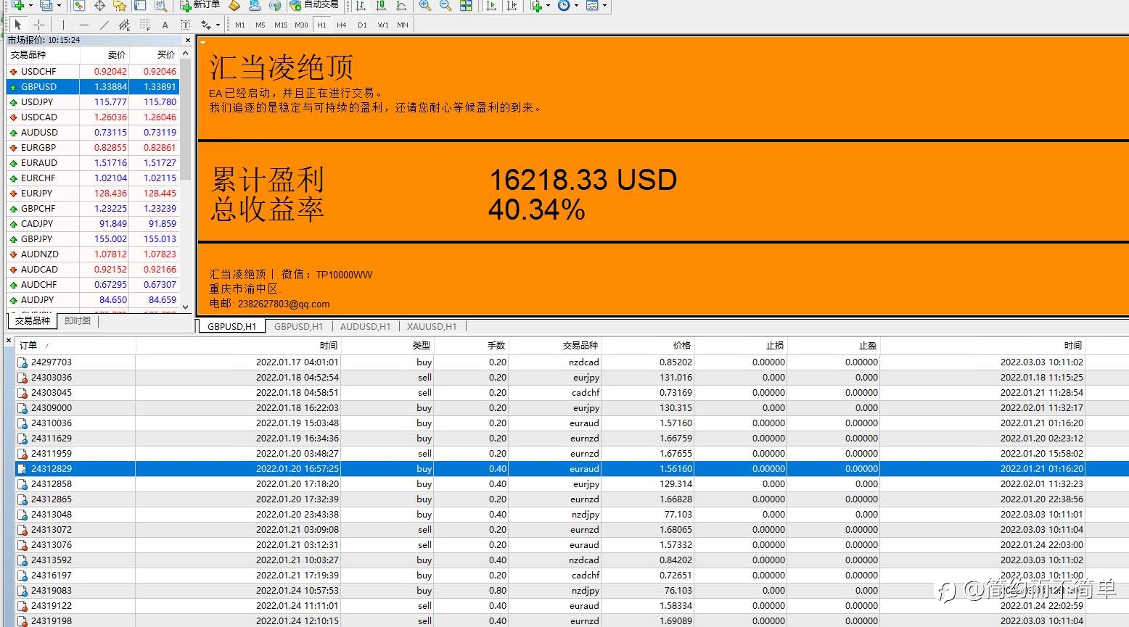
Task: Select the cursor arrow tool
Action: (x=18, y=25)
